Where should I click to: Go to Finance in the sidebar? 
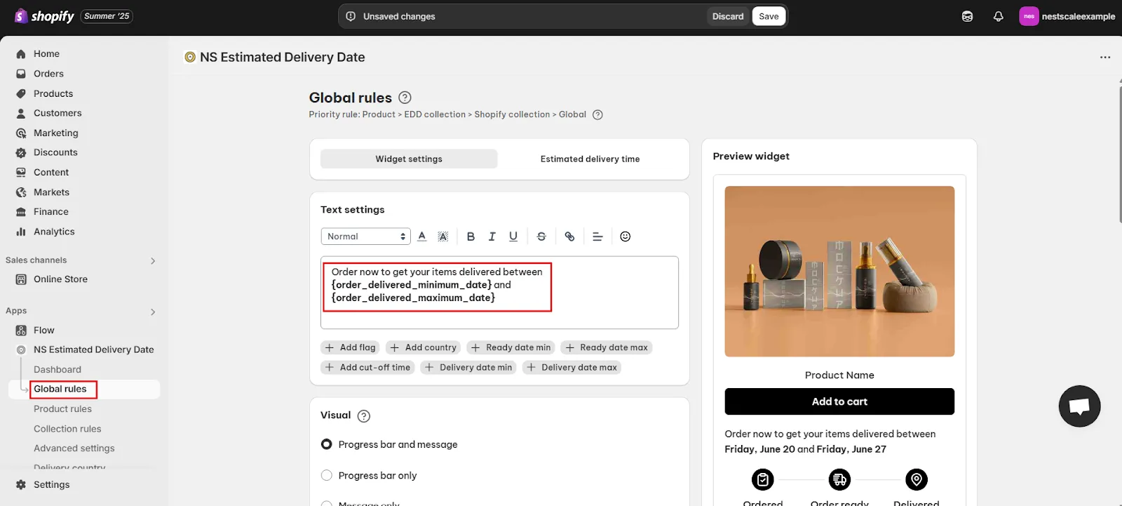pyautogui.click(x=50, y=212)
